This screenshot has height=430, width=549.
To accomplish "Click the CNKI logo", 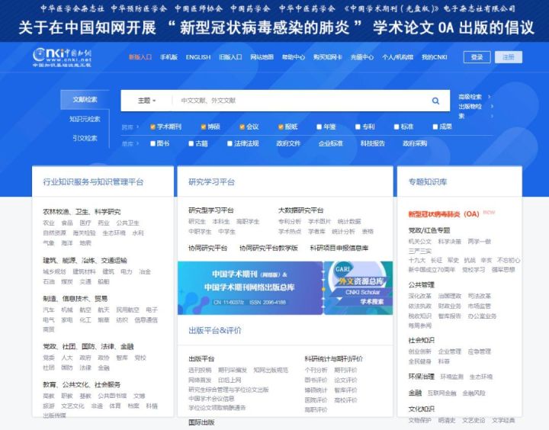I will click(62, 57).
